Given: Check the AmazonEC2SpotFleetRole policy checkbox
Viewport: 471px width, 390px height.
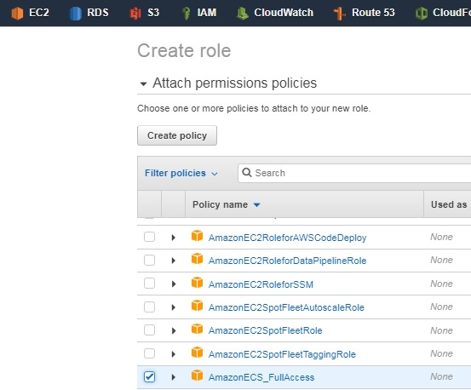Looking at the screenshot, I should pos(149,330).
